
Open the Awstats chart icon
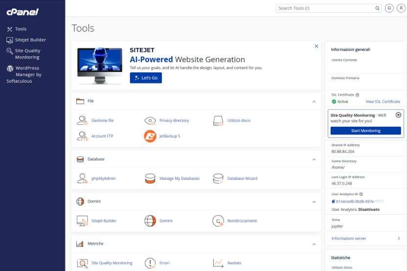pos(218,263)
